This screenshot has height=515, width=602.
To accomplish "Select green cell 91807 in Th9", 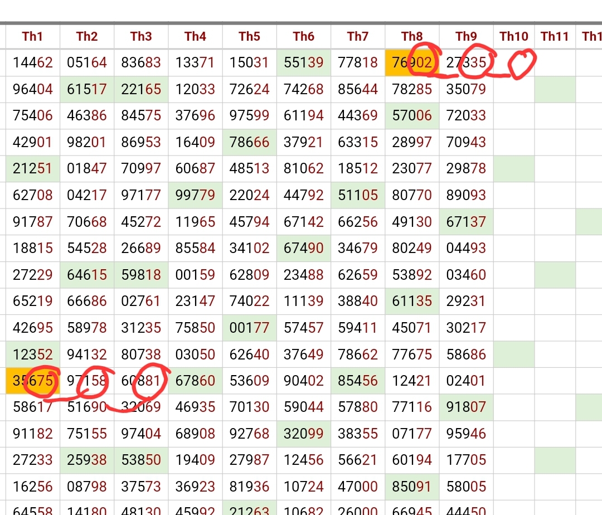I will 466,407.
